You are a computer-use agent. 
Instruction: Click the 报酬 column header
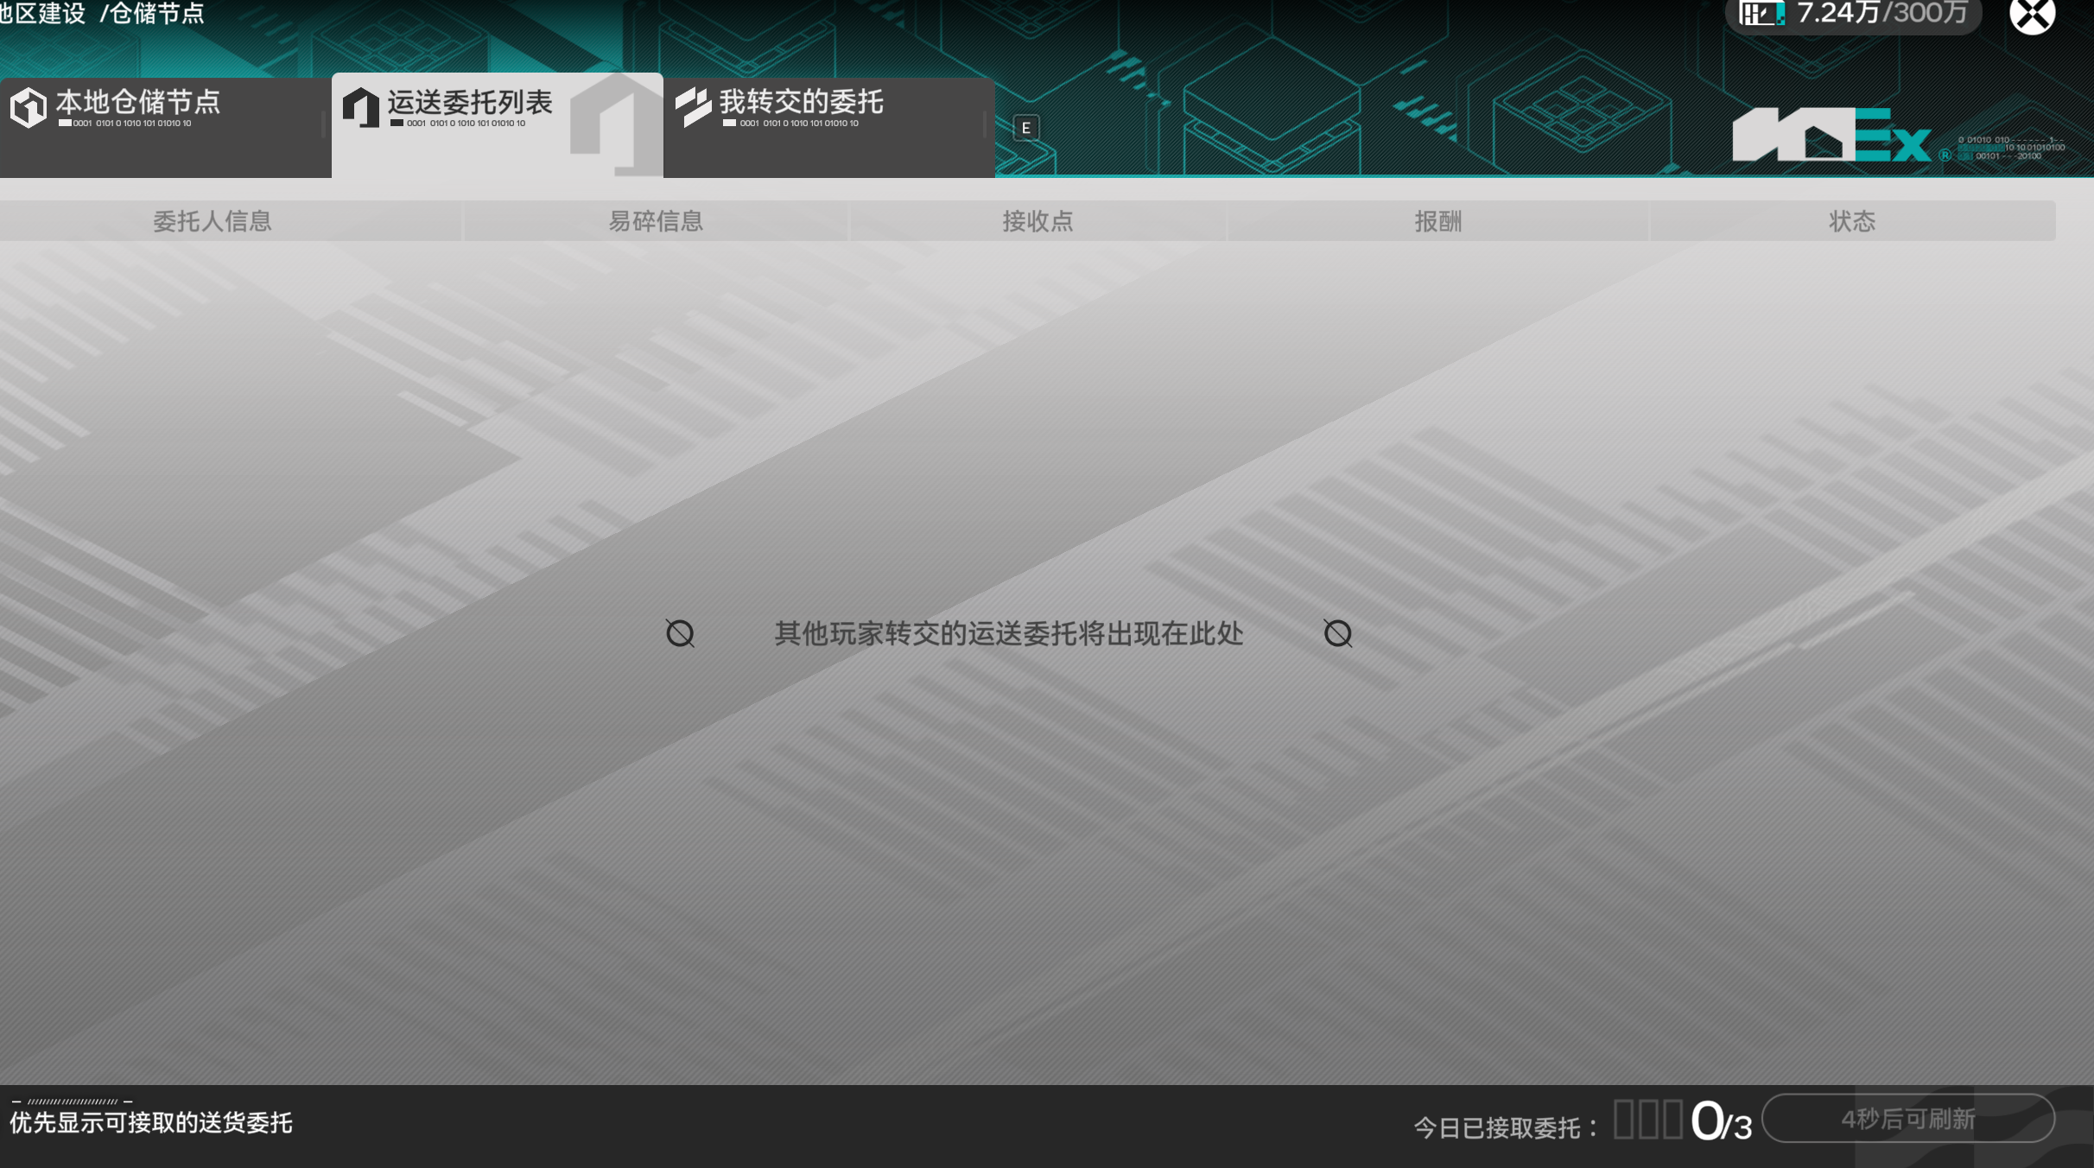point(1437,221)
